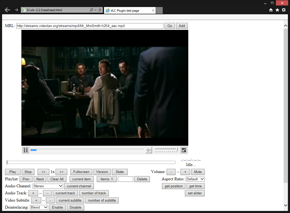Click the Add button next to MRL

click(182, 26)
